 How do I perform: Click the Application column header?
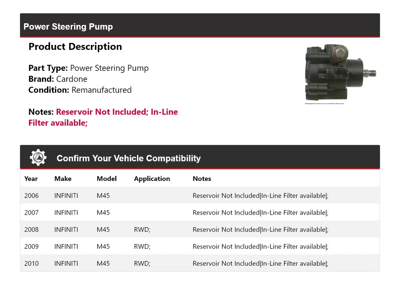point(152,178)
